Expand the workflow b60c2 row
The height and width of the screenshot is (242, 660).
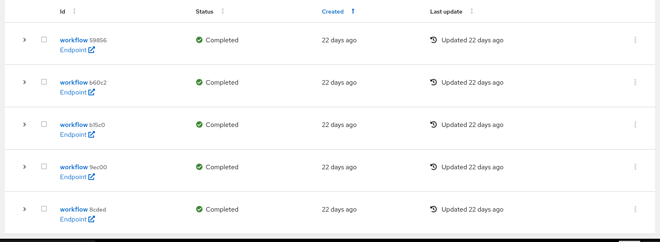tap(25, 82)
